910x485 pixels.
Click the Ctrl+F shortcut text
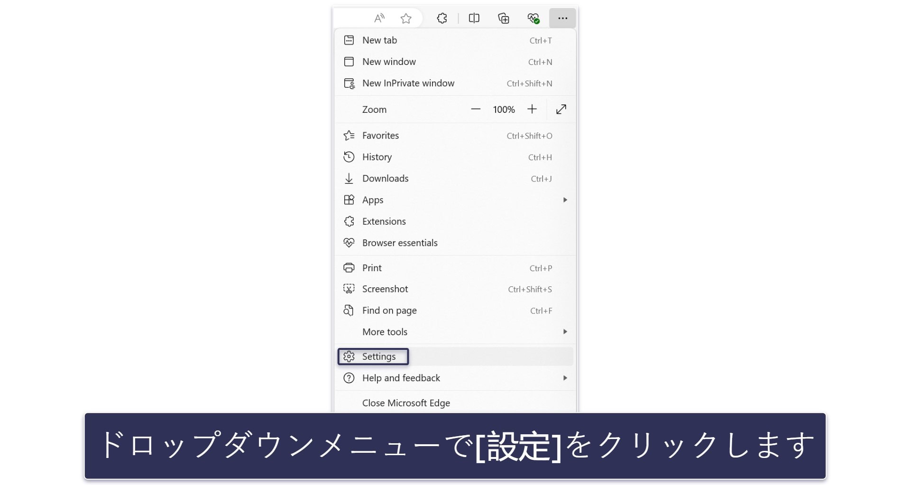541,311
